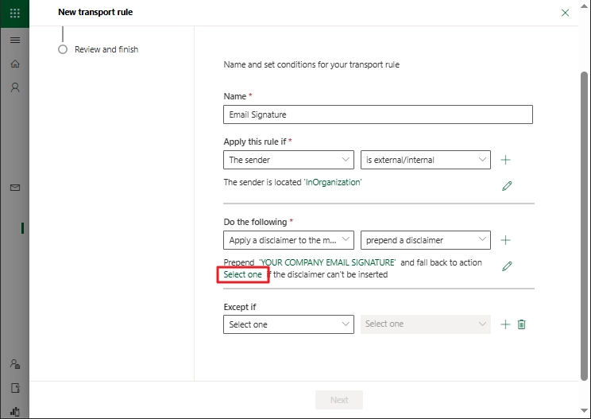Click the 'Except if' label
591x419 pixels.
click(240, 307)
